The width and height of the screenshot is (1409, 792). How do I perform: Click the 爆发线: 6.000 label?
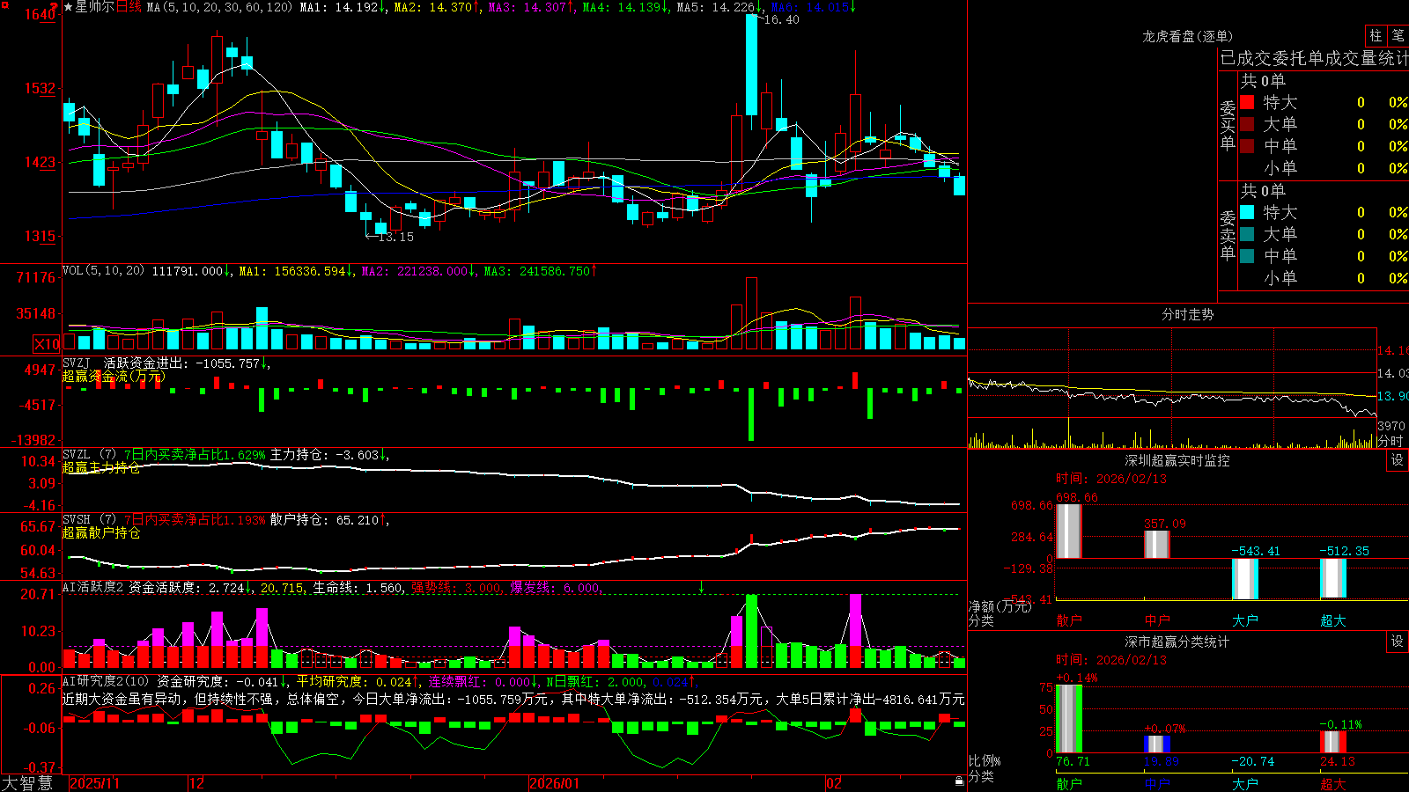coord(556,587)
